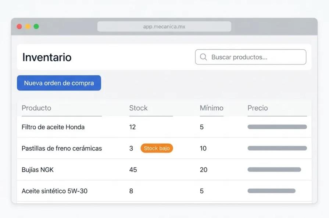
Task: Click the green maximize browser button
Action: point(36,26)
